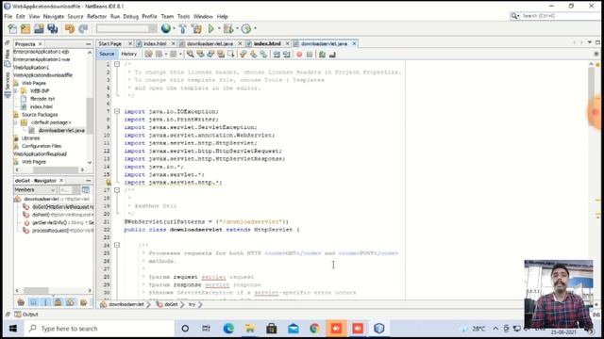
Task: Click the Build Project hammer icon
Action: (182, 28)
